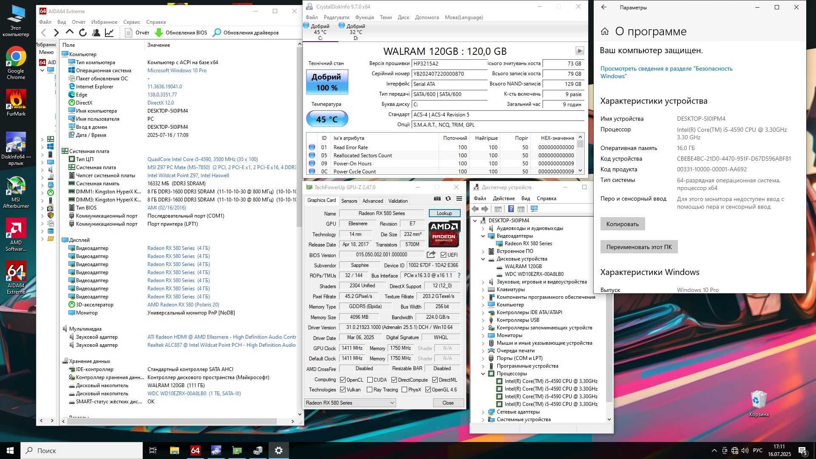Open Безопасность Windows details link

pos(666,72)
